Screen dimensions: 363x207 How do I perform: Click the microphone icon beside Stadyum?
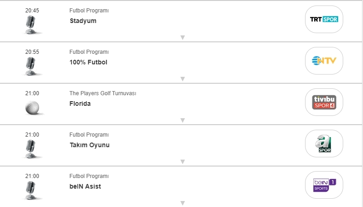tap(32, 25)
